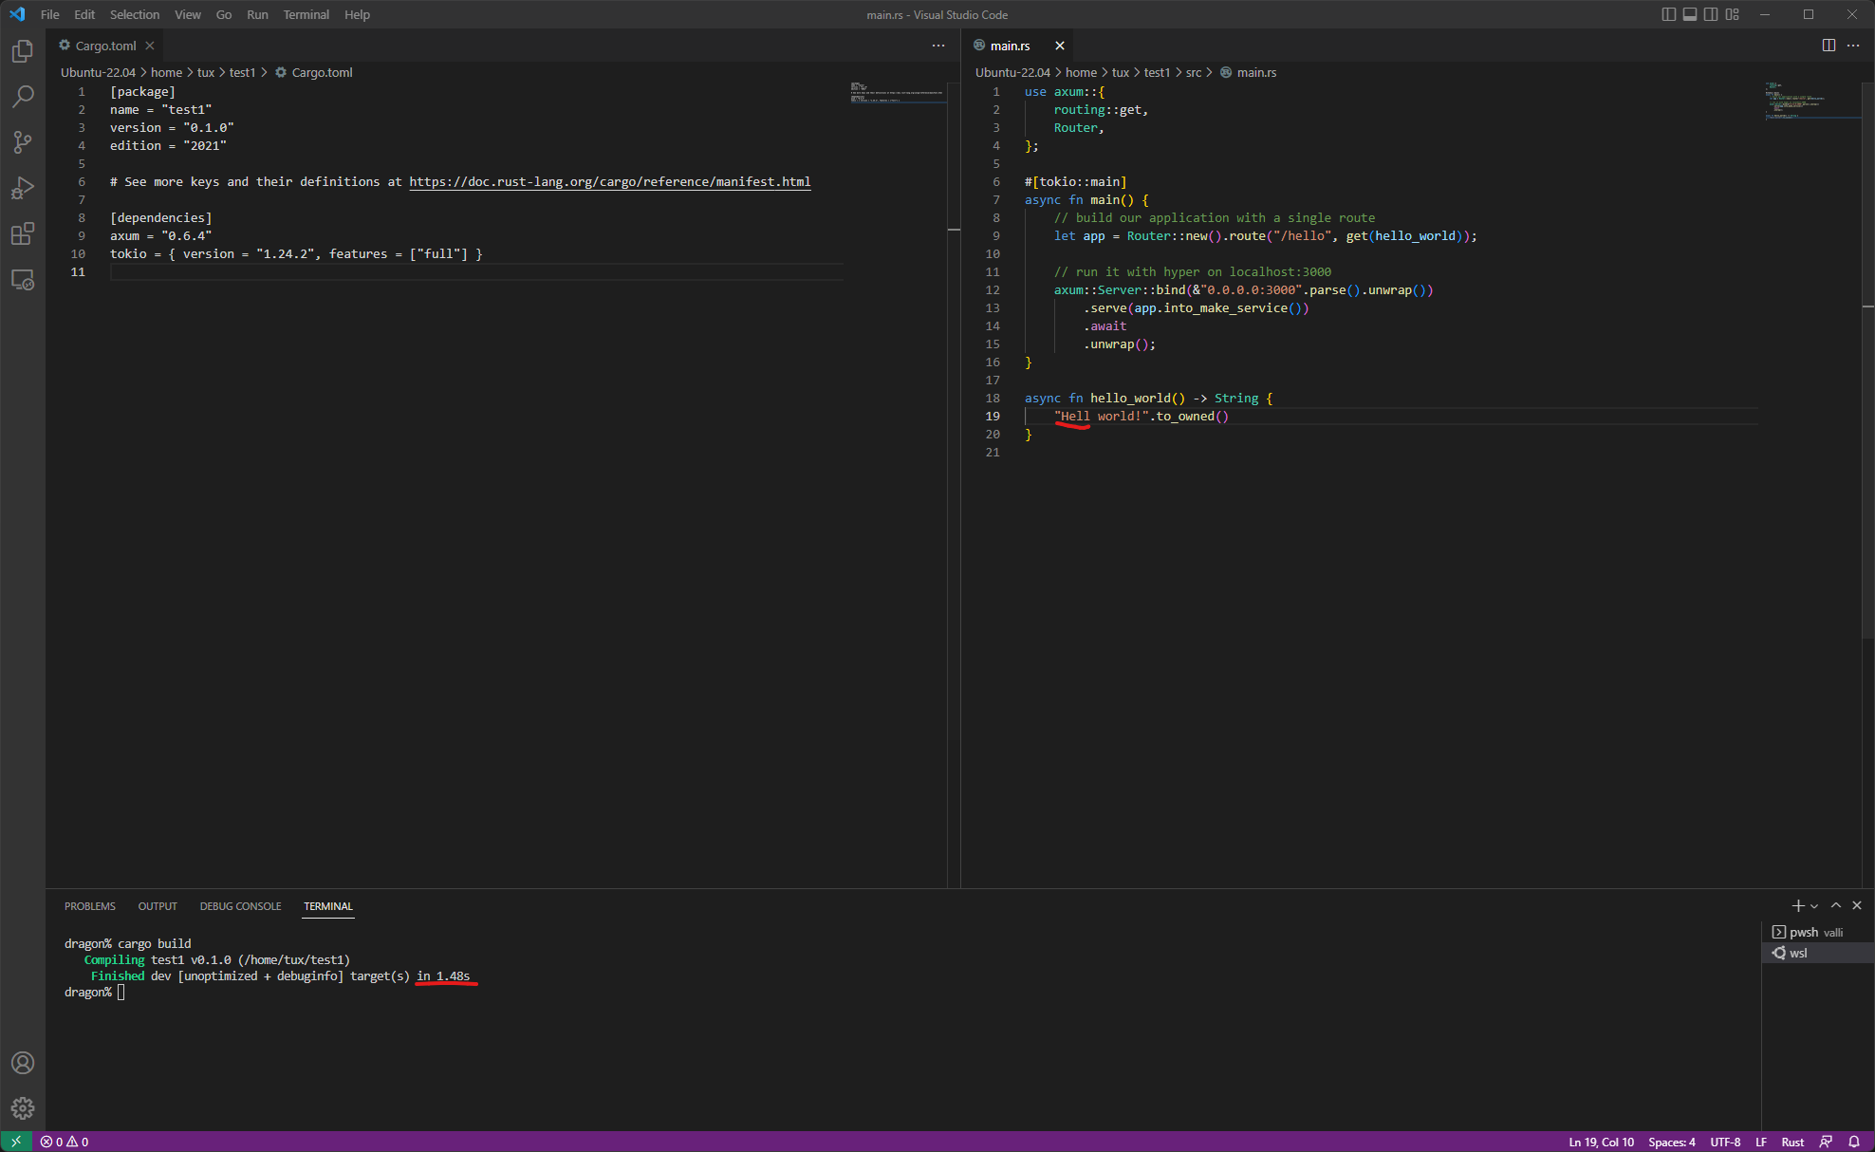Maximize the terminal panel with chevron up
Image resolution: width=1875 pixels, height=1152 pixels.
point(1836,905)
